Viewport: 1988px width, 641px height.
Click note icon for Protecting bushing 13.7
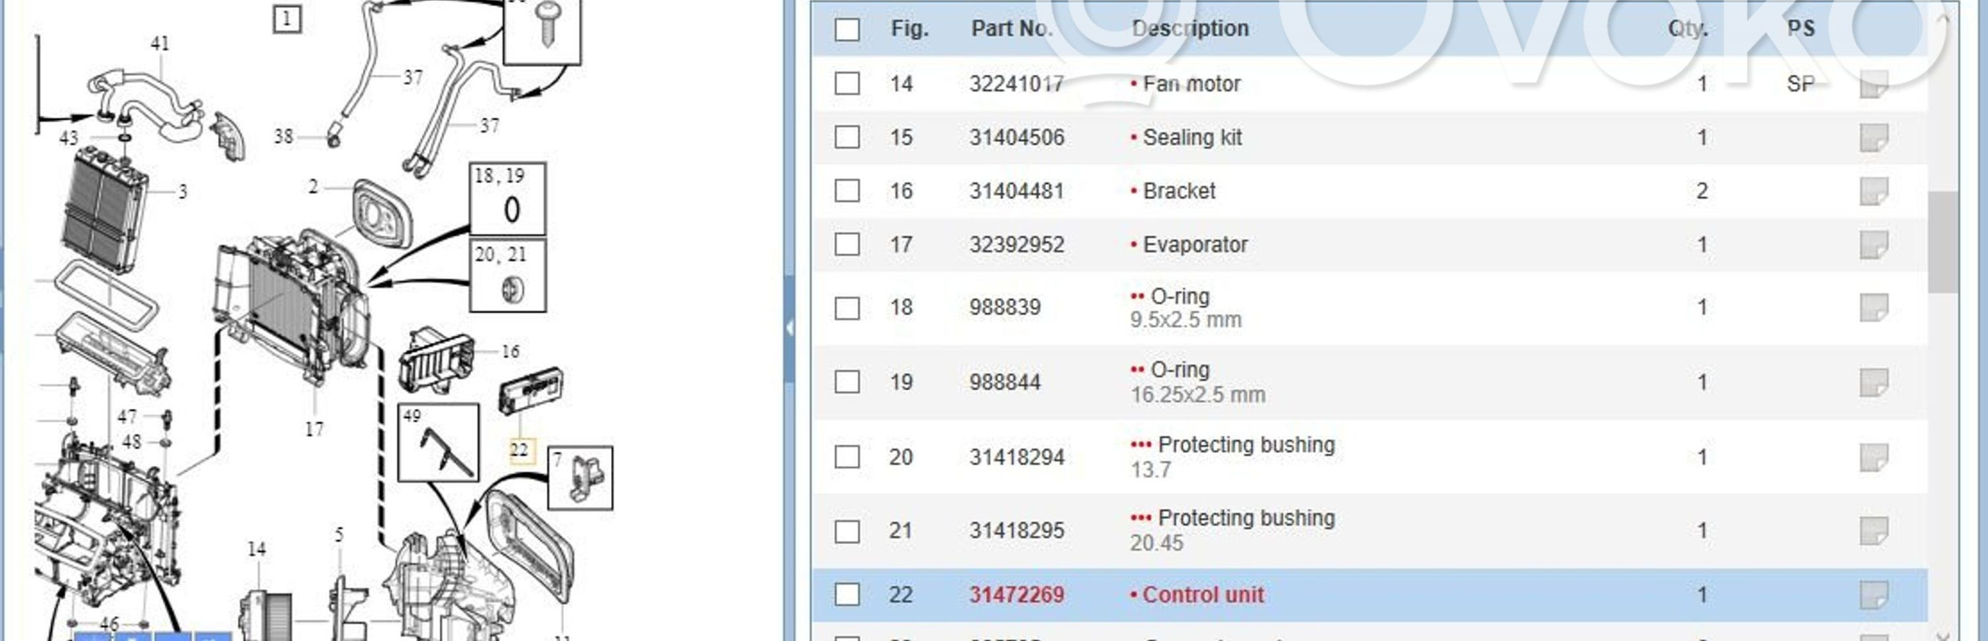[1873, 457]
